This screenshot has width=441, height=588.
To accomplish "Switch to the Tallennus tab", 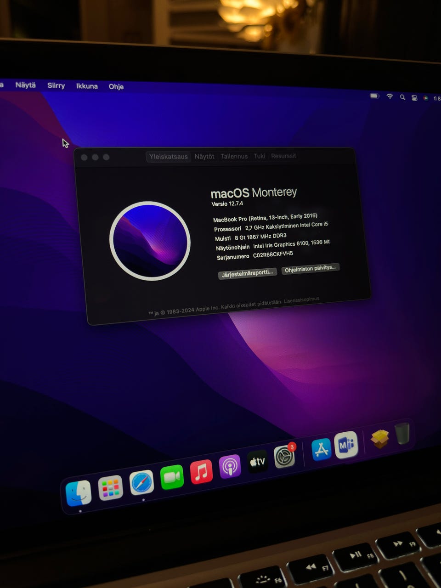I will tap(234, 156).
